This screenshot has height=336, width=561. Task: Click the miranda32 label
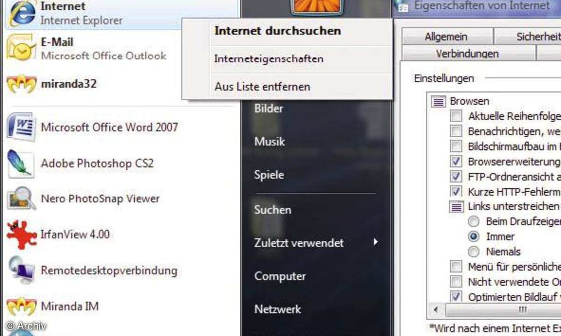[69, 84]
